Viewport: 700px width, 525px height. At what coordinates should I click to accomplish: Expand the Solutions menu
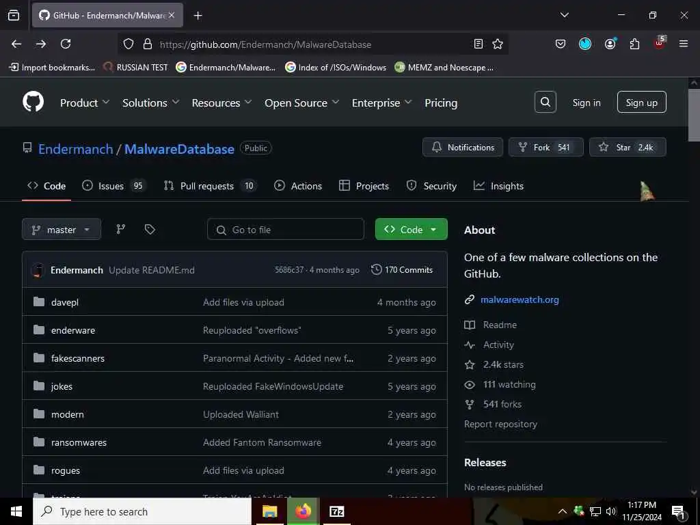pos(151,103)
